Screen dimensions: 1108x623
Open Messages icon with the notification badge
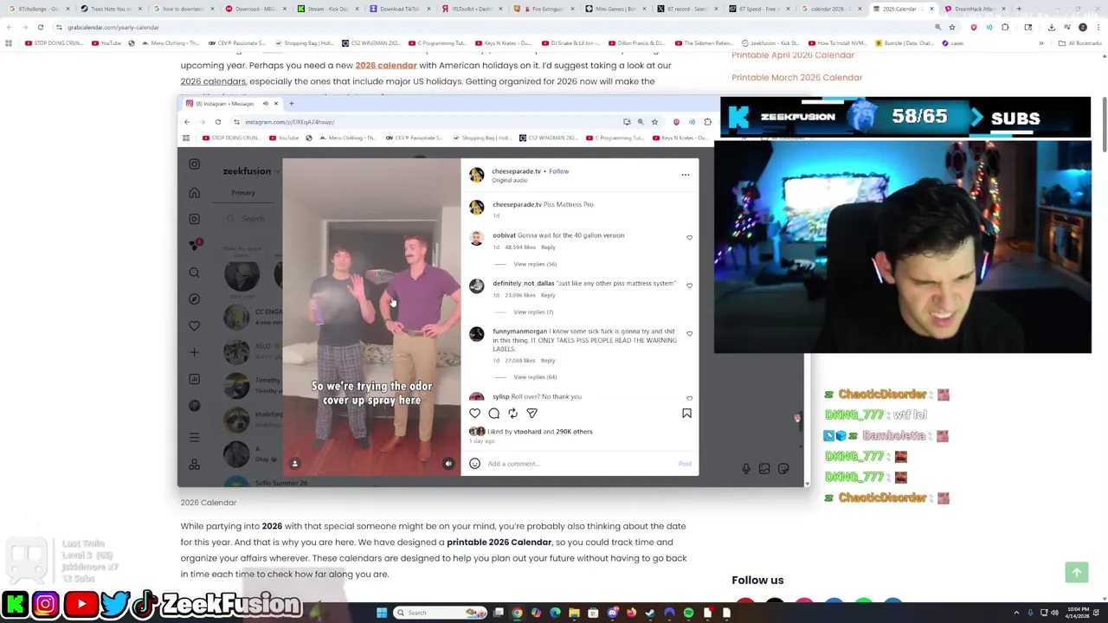(195, 246)
